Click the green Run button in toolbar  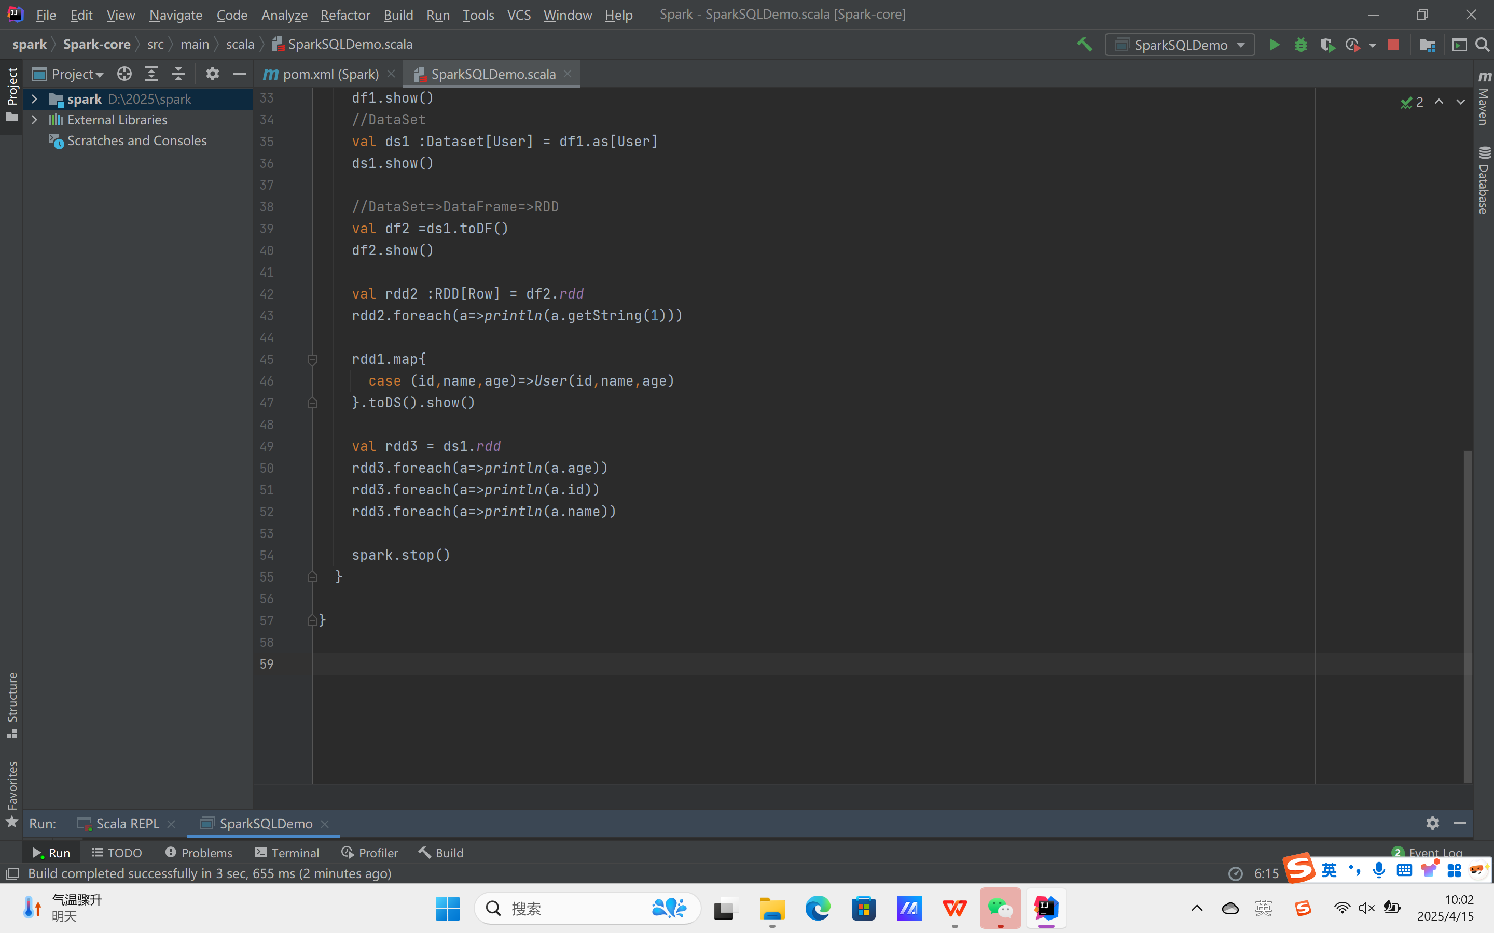(1274, 45)
